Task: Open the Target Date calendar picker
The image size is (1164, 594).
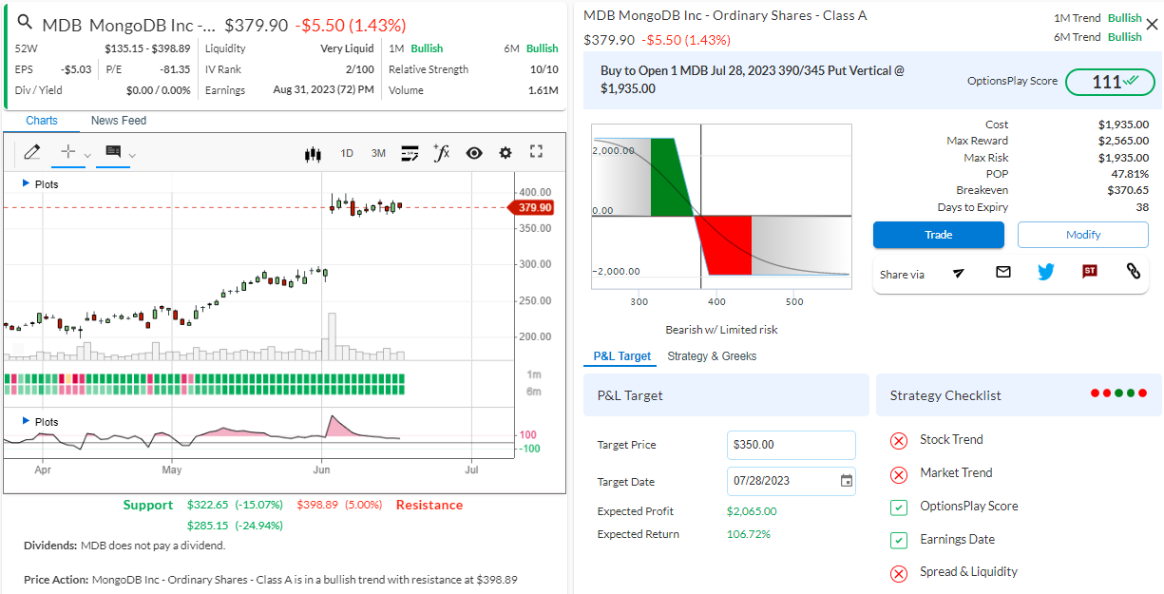Action: click(x=847, y=481)
